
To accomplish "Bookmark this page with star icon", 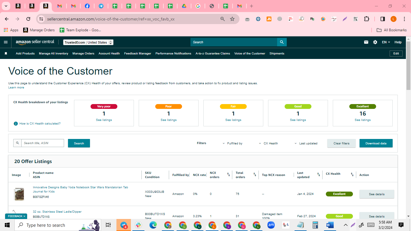I will [x=232, y=19].
